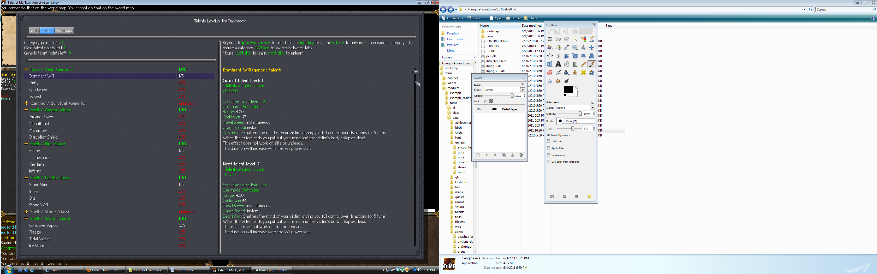Select the Blur/Sharpen droplet tool
This screenshot has height=274, width=877.
(x=550, y=81)
